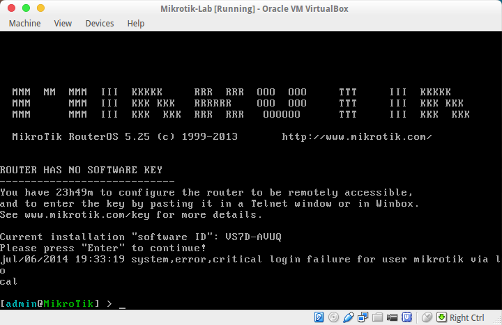
Task: Click the network adapters status icon
Action: [x=363, y=317]
